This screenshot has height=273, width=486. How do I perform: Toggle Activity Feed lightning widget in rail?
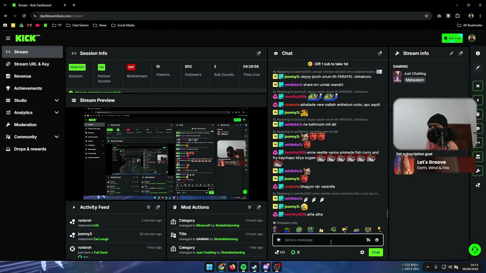[x=478, y=100]
